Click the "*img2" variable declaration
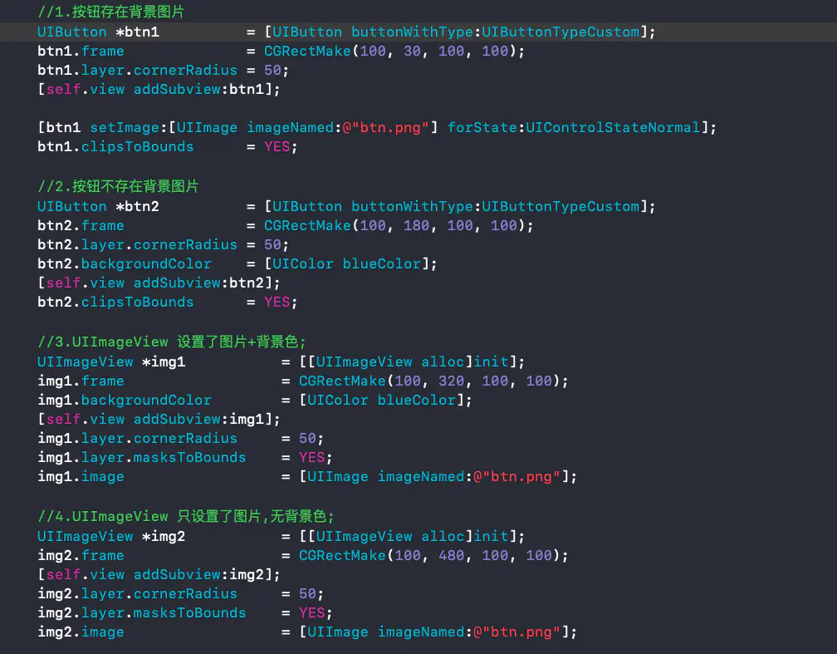The image size is (837, 654). 164,537
